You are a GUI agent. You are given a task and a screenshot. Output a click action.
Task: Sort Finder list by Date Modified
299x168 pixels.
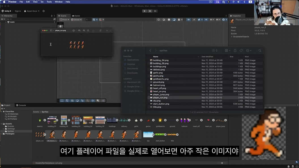tap(207, 57)
